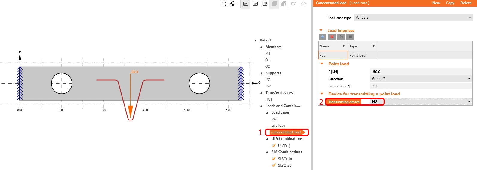Screen dimensions: 477x170
Task: Click the copy impulse icon
Action: pos(341,37)
